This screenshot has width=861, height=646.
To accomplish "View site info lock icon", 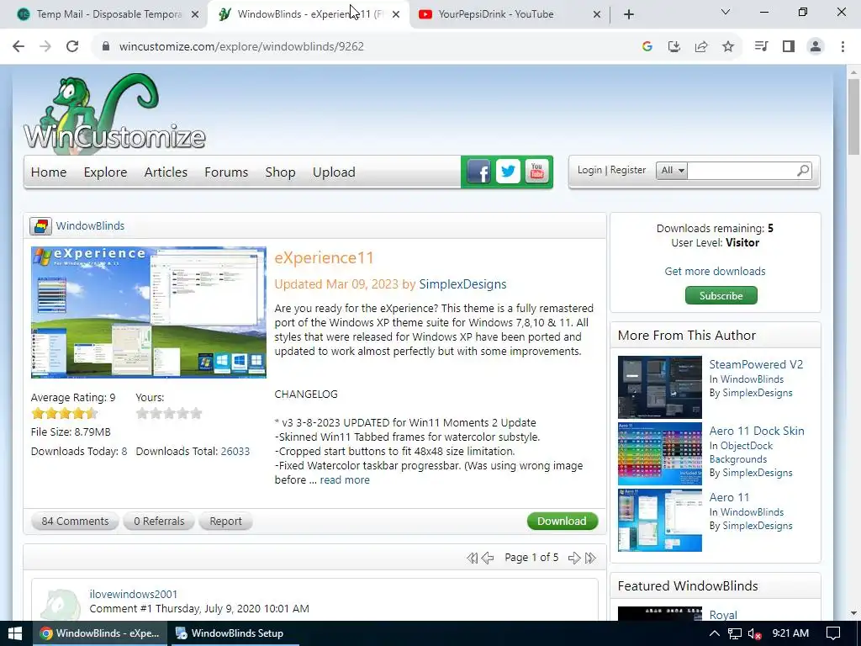I will 106,46.
